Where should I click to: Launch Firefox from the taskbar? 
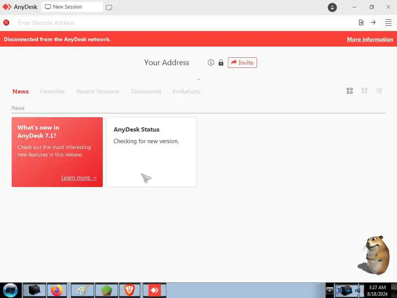(x=57, y=290)
